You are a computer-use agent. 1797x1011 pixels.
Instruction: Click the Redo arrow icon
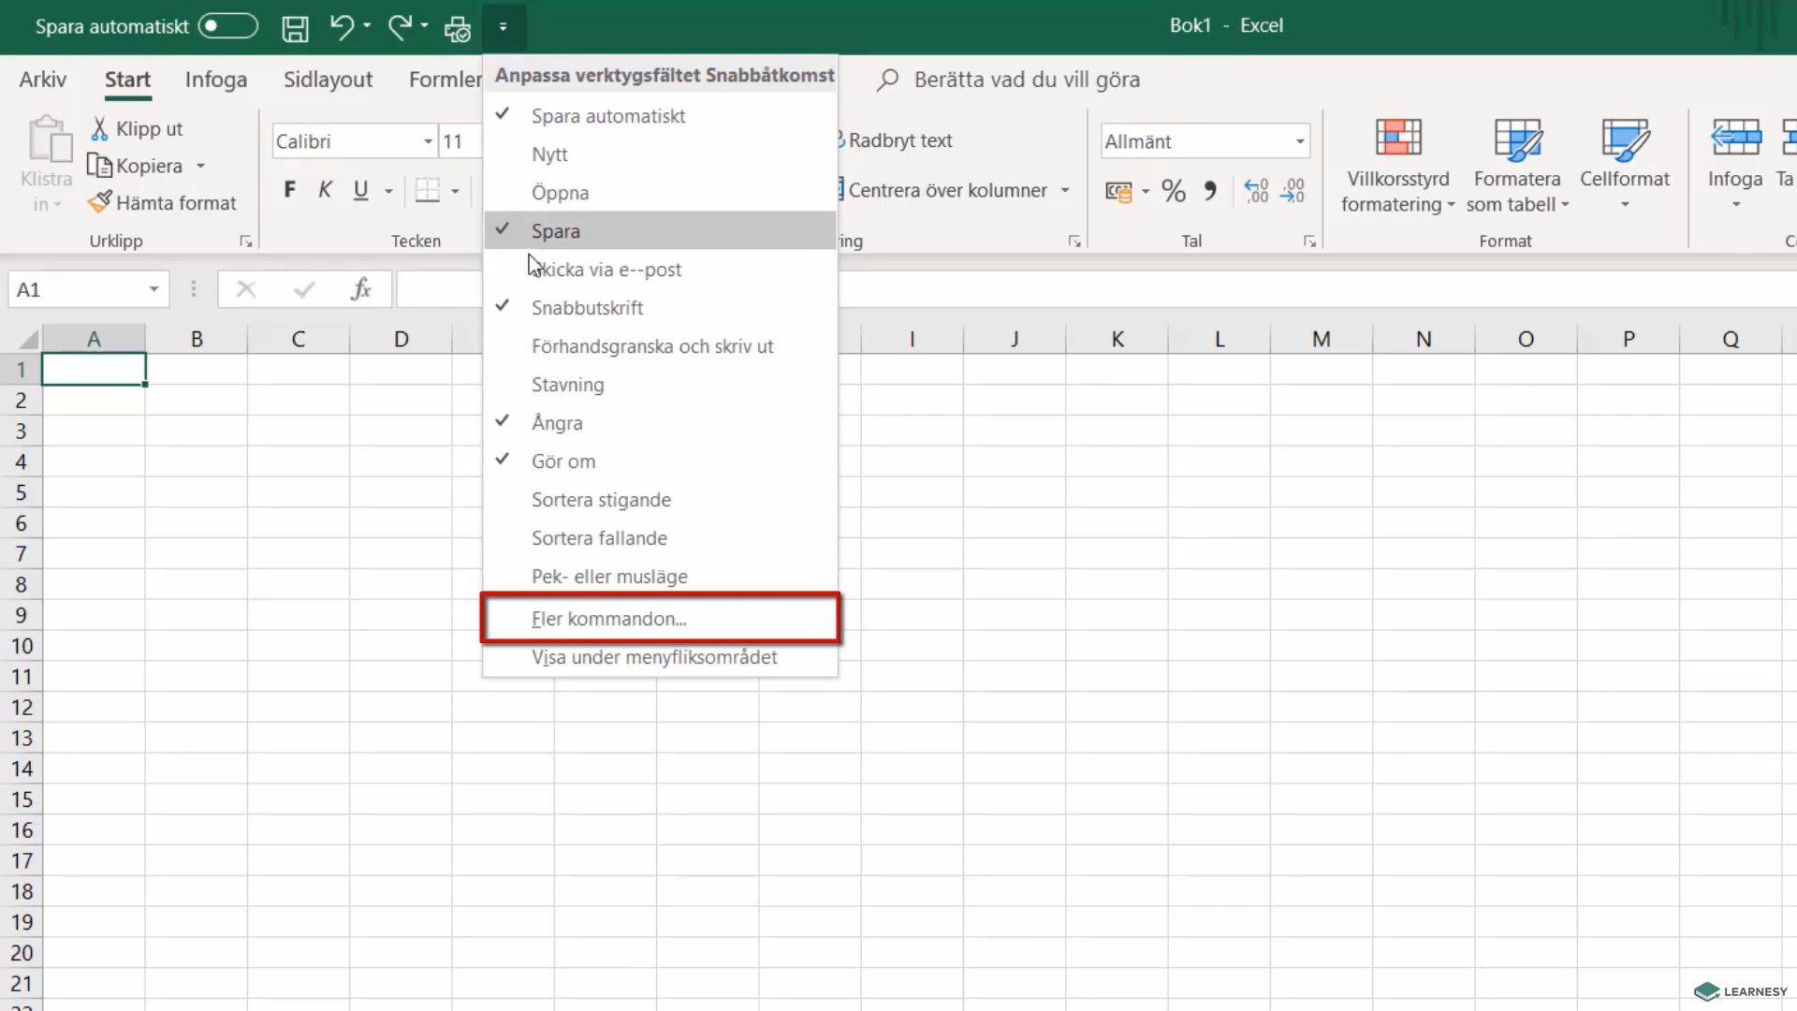click(400, 27)
